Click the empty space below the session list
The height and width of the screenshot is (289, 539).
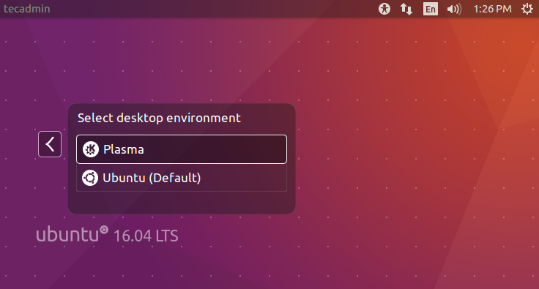pyautogui.click(x=182, y=202)
